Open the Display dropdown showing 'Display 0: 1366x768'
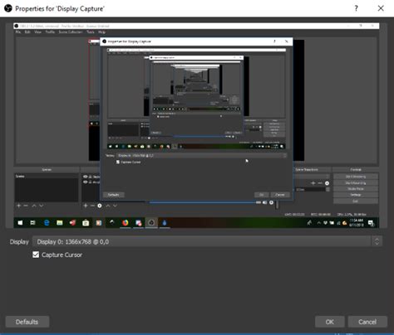The width and height of the screenshot is (394, 335). coord(208,241)
